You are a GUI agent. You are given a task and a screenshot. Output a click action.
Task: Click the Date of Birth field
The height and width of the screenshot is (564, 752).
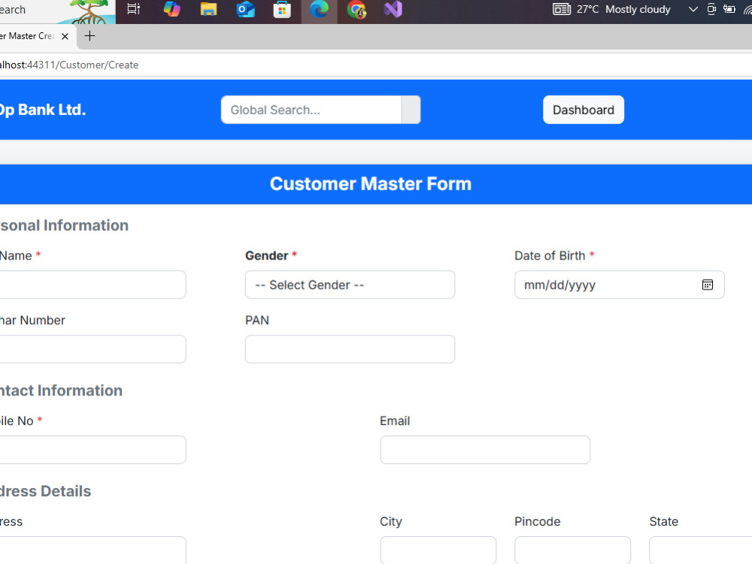(x=619, y=285)
